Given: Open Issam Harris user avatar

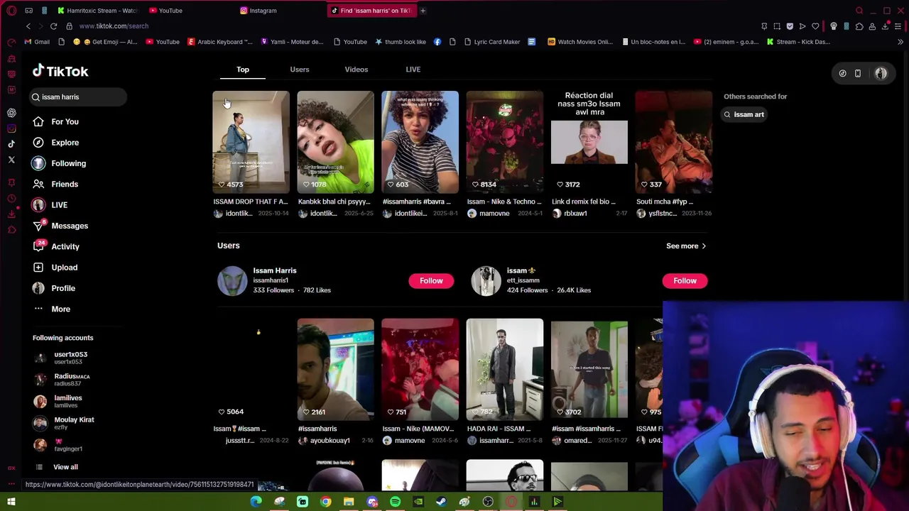Looking at the screenshot, I should click(232, 280).
